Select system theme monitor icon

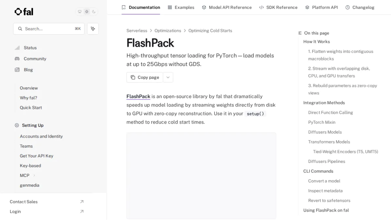click(x=80, y=12)
